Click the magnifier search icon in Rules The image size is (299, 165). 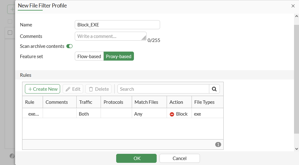214,89
